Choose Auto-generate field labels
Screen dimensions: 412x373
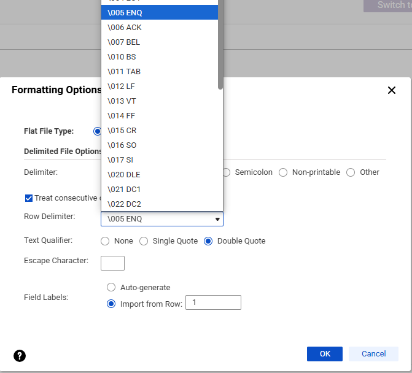pyautogui.click(x=111, y=287)
